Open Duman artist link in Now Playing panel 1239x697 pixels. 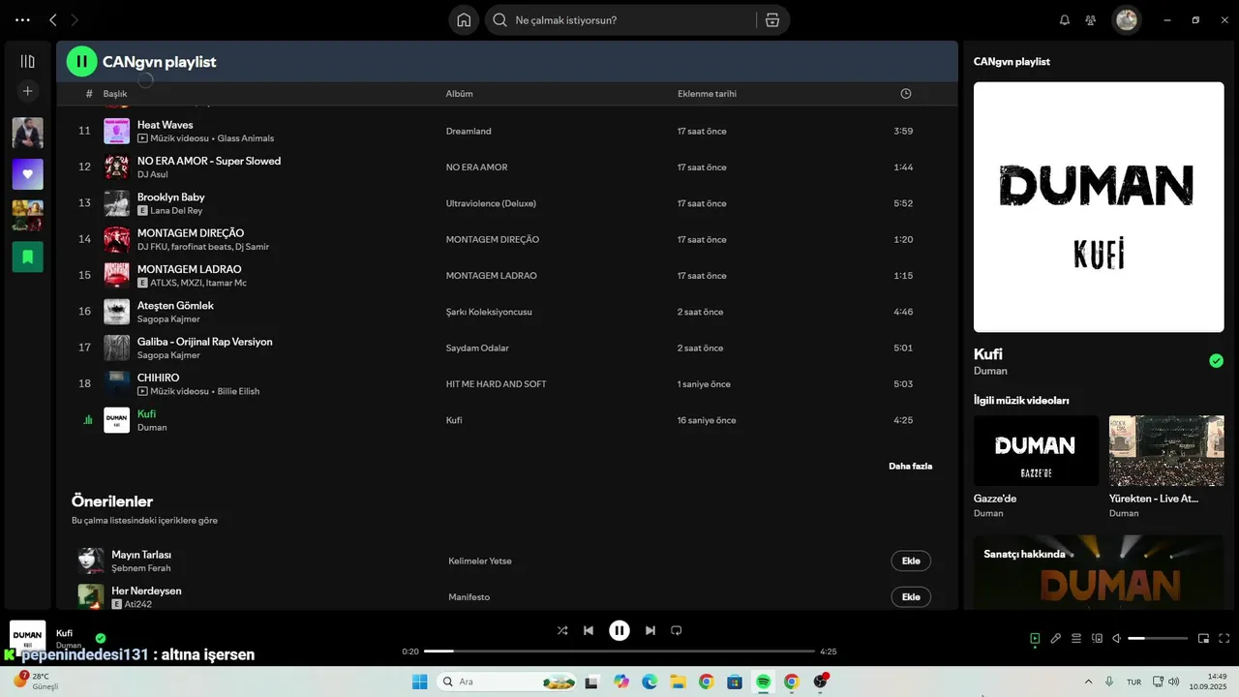(990, 371)
